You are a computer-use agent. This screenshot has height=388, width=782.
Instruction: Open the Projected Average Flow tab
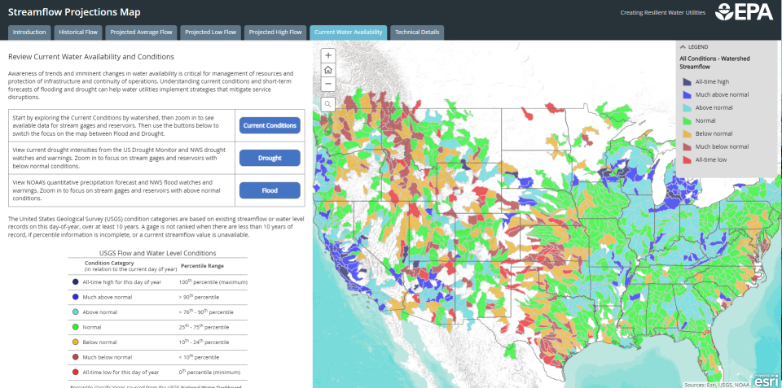click(141, 33)
